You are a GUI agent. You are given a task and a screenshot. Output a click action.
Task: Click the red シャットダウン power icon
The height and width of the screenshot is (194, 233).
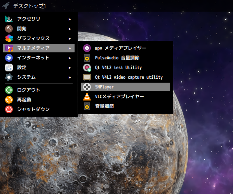pyautogui.click(x=9, y=109)
